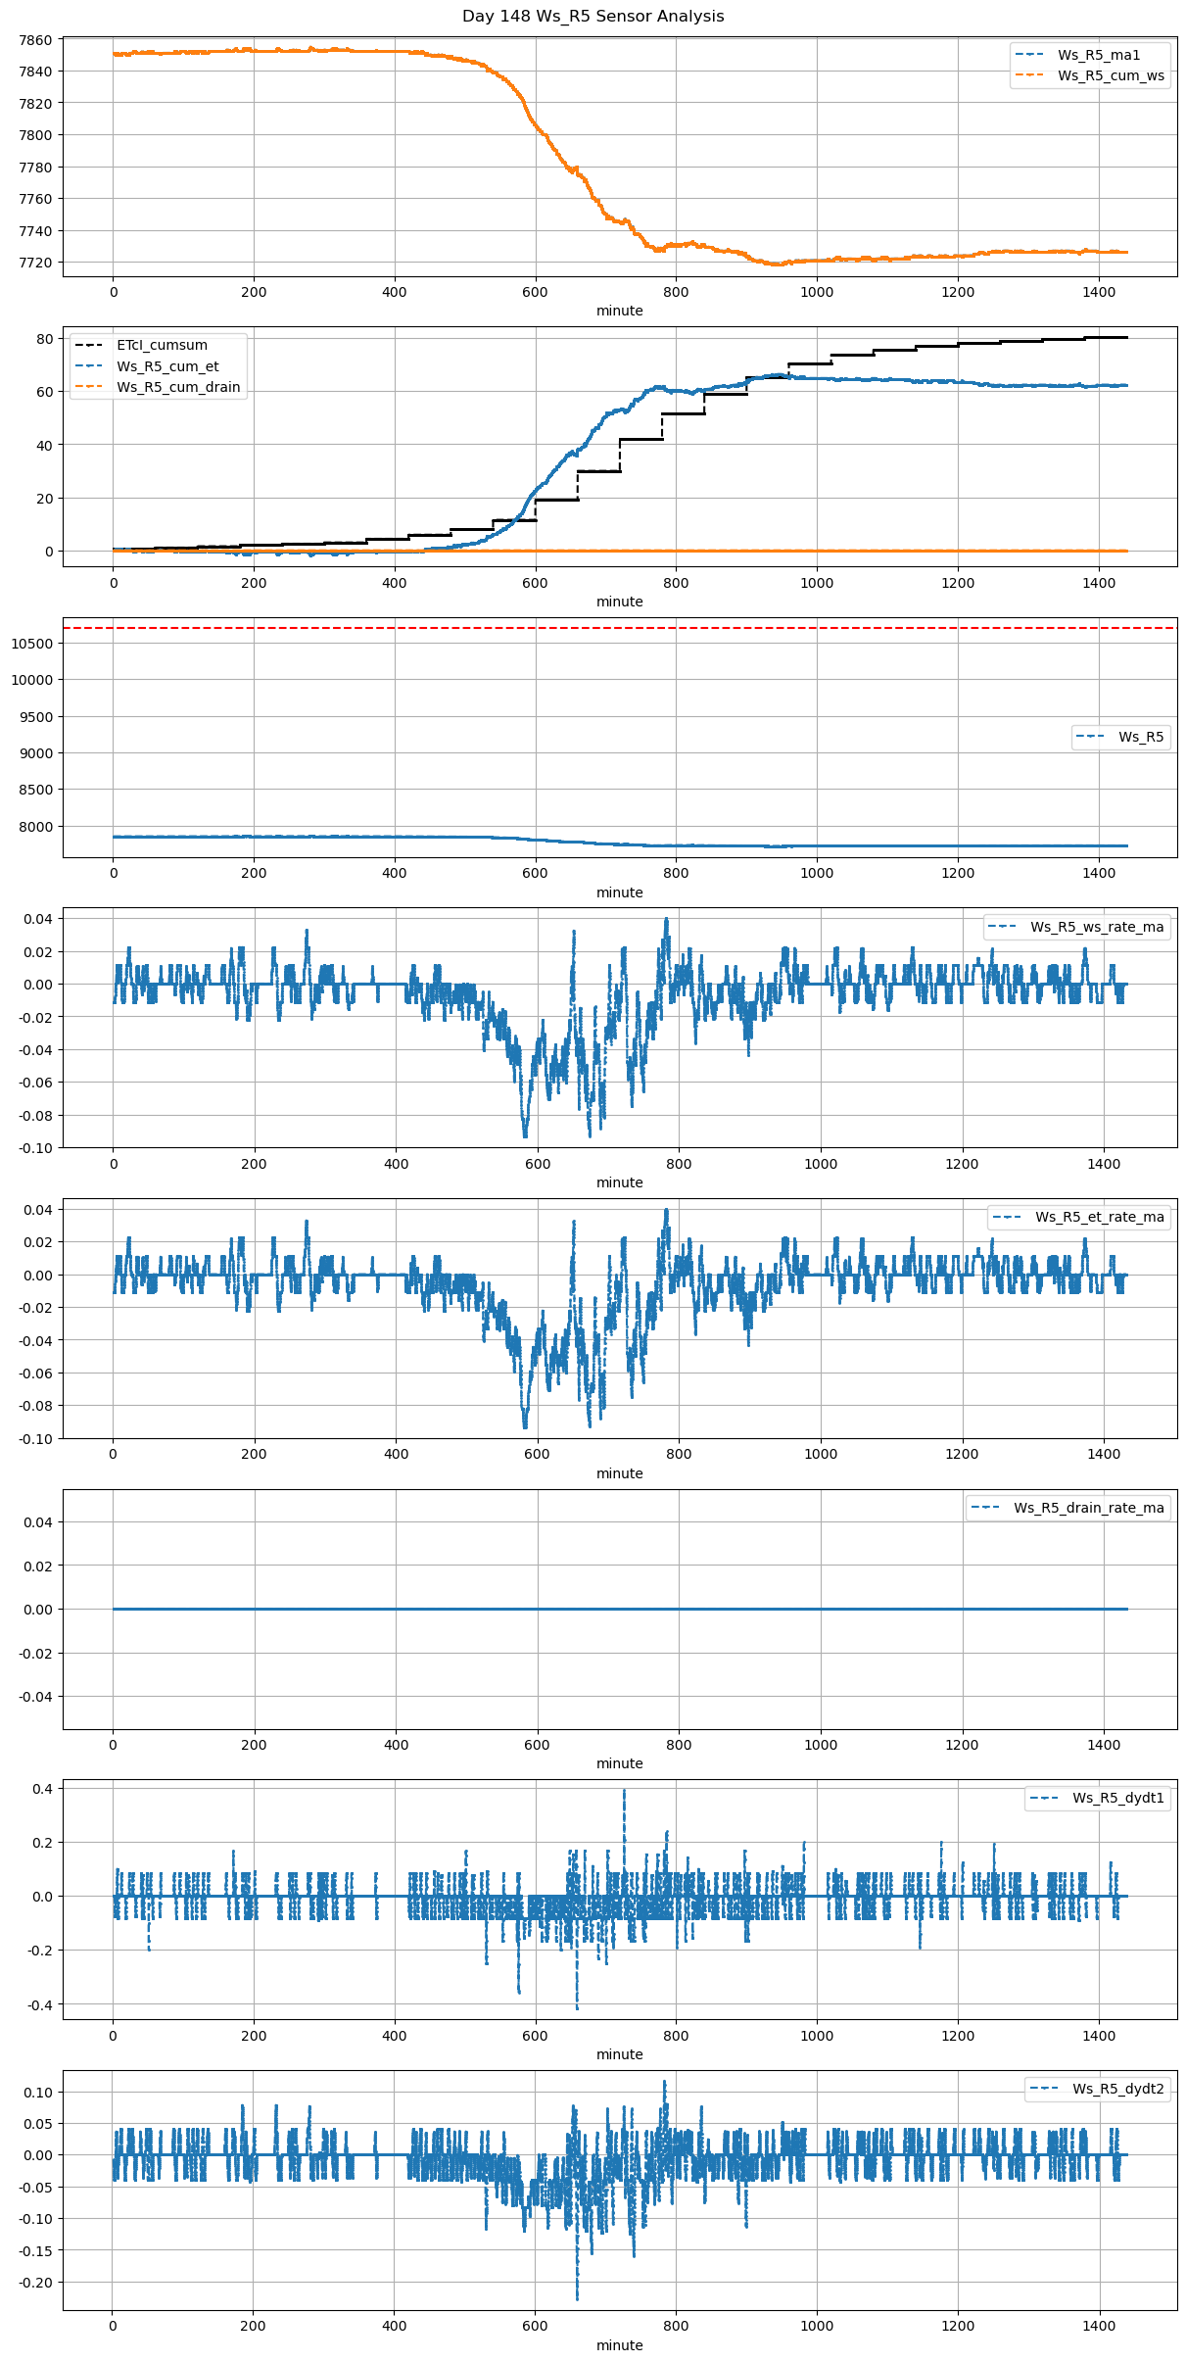The width and height of the screenshot is (1186, 2362).
Task: Select the Ws_R5_ws_rate_ma legend entry
Action: (x=1097, y=927)
